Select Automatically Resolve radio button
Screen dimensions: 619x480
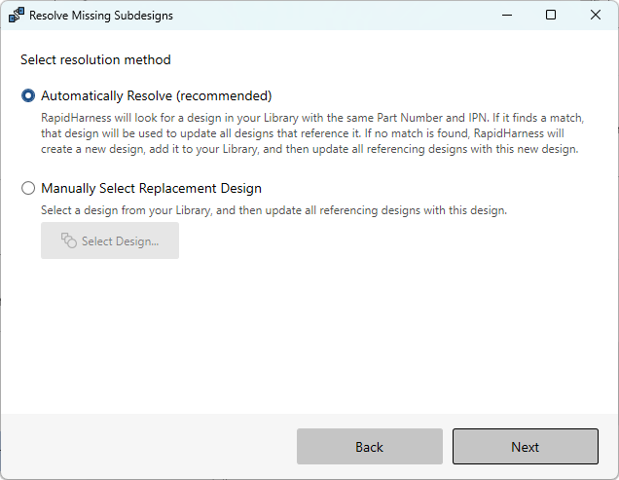(28, 95)
